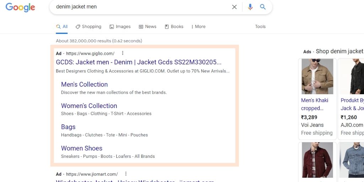Switch to the Shopping tab
Screen dimensions: 364x182
(x=89, y=27)
